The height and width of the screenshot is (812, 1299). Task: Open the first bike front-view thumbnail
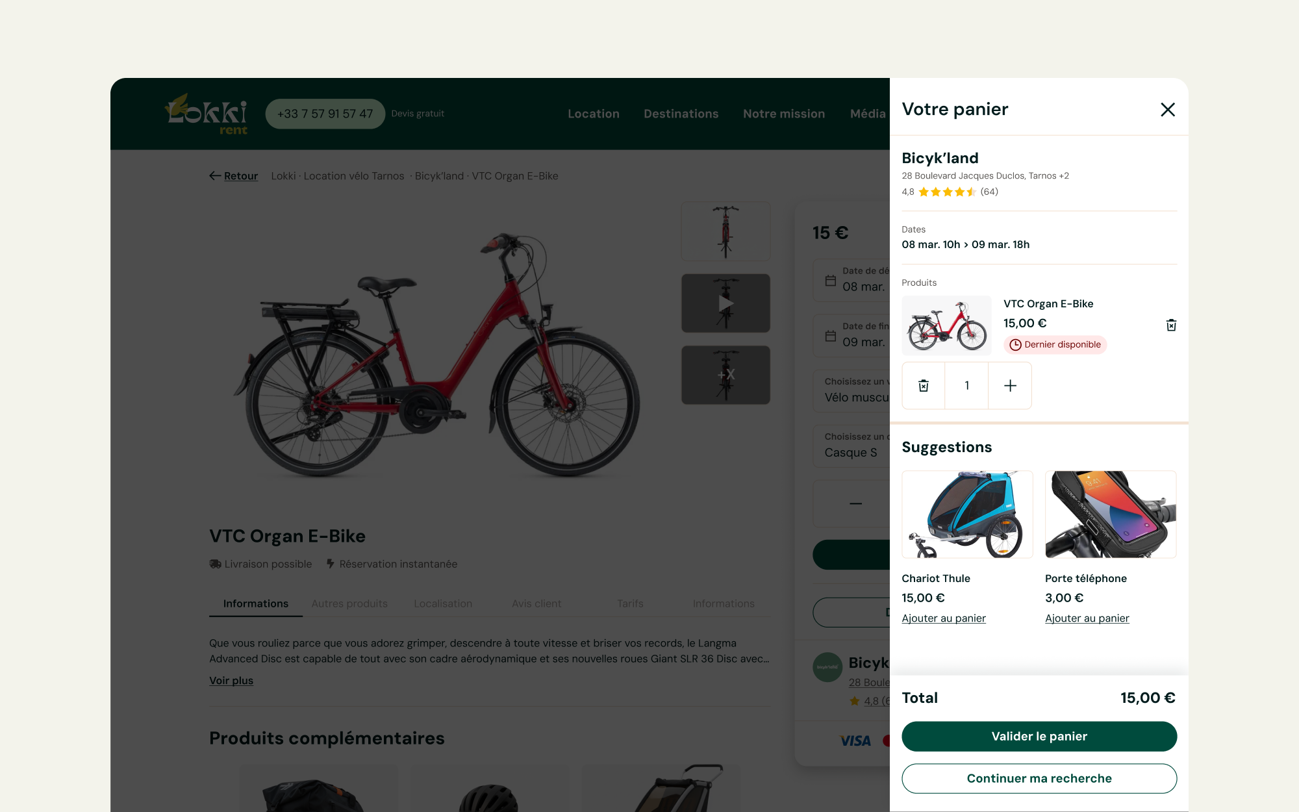pyautogui.click(x=725, y=231)
